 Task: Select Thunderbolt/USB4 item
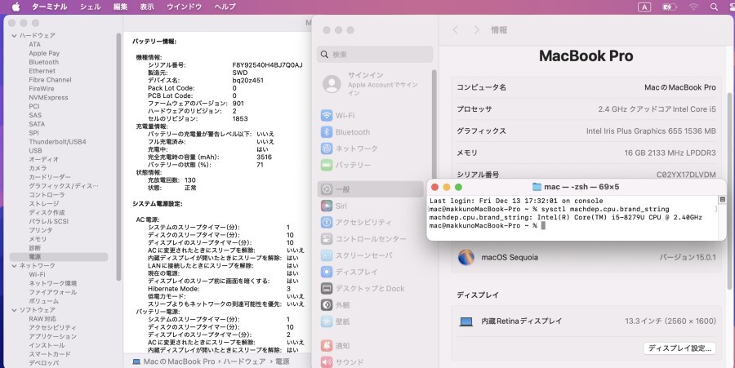pyautogui.click(x=57, y=141)
